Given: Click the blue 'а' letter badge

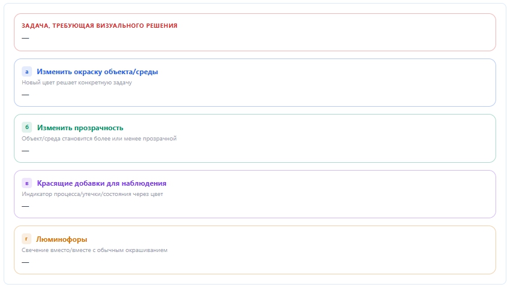Looking at the screenshot, I should point(27,72).
